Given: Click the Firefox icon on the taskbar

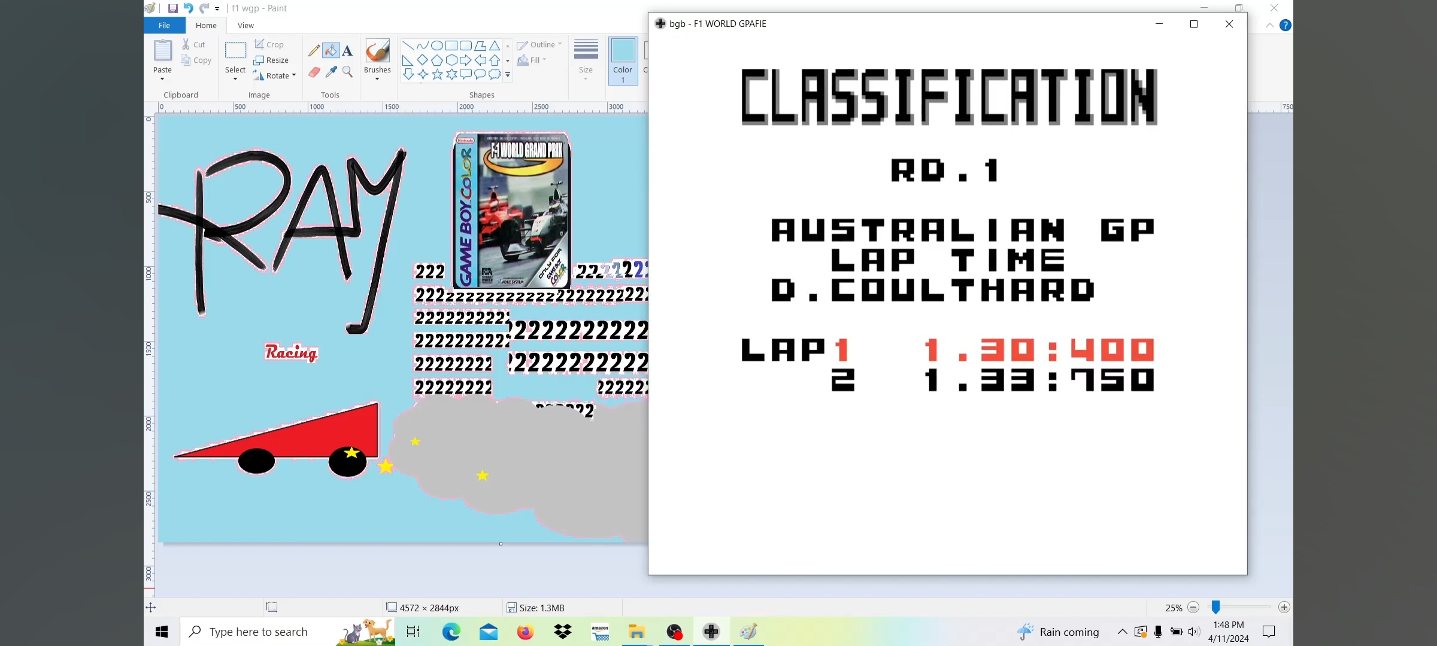Looking at the screenshot, I should coord(525,632).
